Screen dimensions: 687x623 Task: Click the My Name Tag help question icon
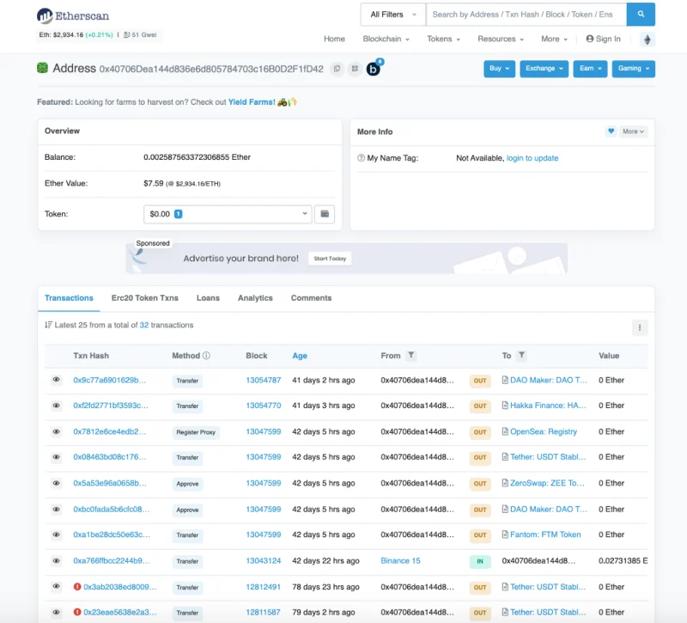[361, 158]
